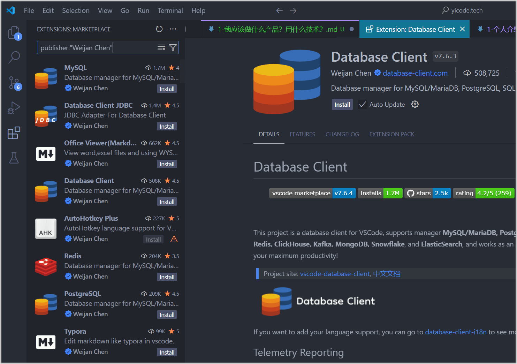Open the Terminal menu

[170, 10]
